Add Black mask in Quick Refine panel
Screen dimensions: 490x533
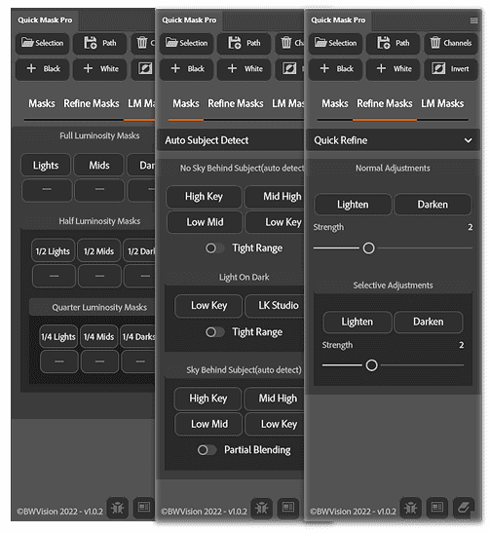pos(335,68)
